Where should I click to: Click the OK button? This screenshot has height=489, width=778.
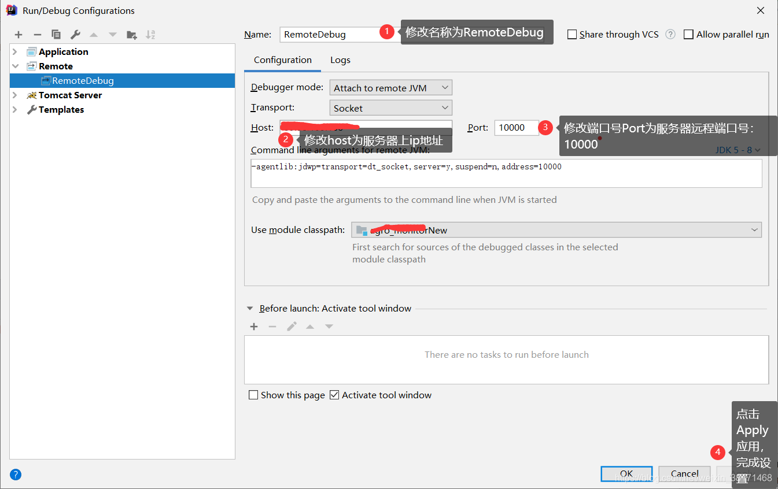point(626,473)
